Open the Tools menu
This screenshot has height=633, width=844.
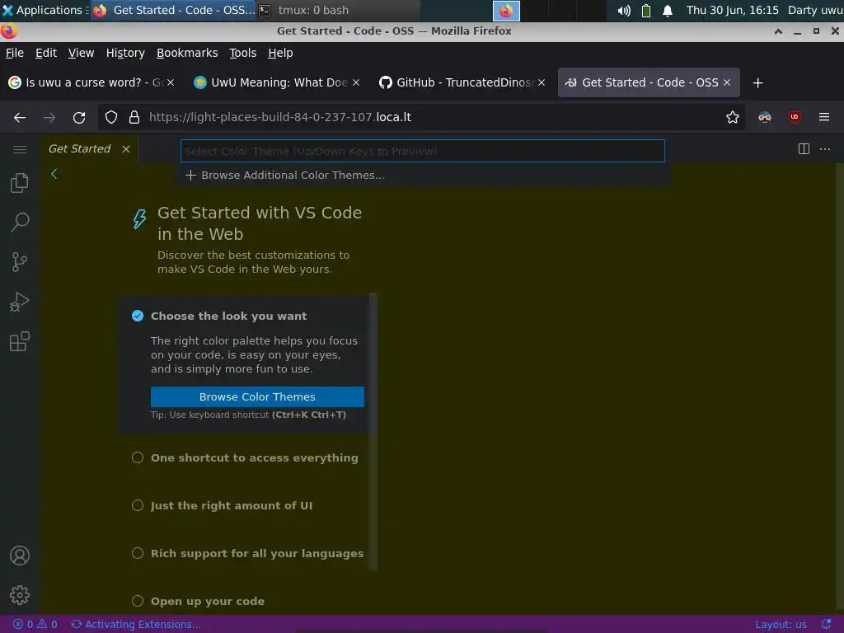[x=243, y=53]
